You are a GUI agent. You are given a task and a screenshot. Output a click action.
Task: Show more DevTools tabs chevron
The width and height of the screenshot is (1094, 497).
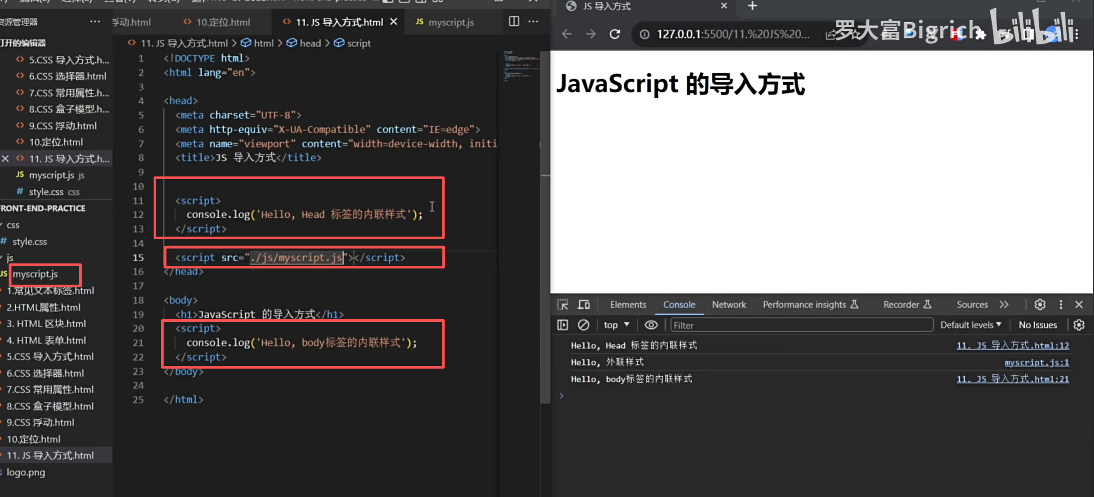pyautogui.click(x=1004, y=304)
